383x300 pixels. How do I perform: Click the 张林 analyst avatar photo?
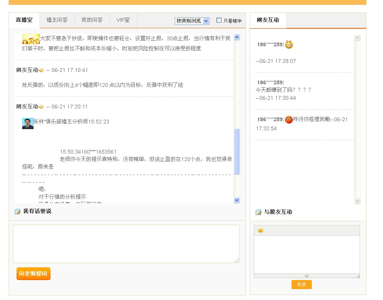28,123
